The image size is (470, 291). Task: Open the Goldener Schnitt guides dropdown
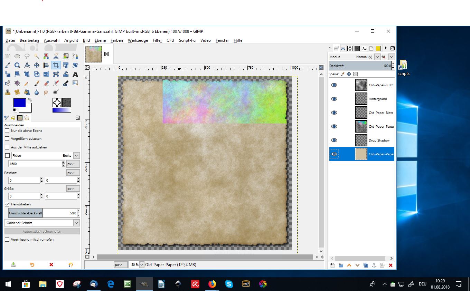[x=76, y=223]
